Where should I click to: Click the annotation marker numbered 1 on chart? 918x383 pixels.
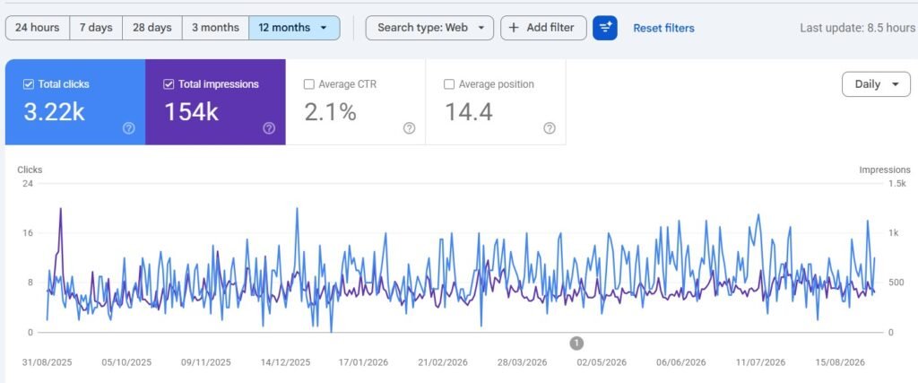[576, 344]
